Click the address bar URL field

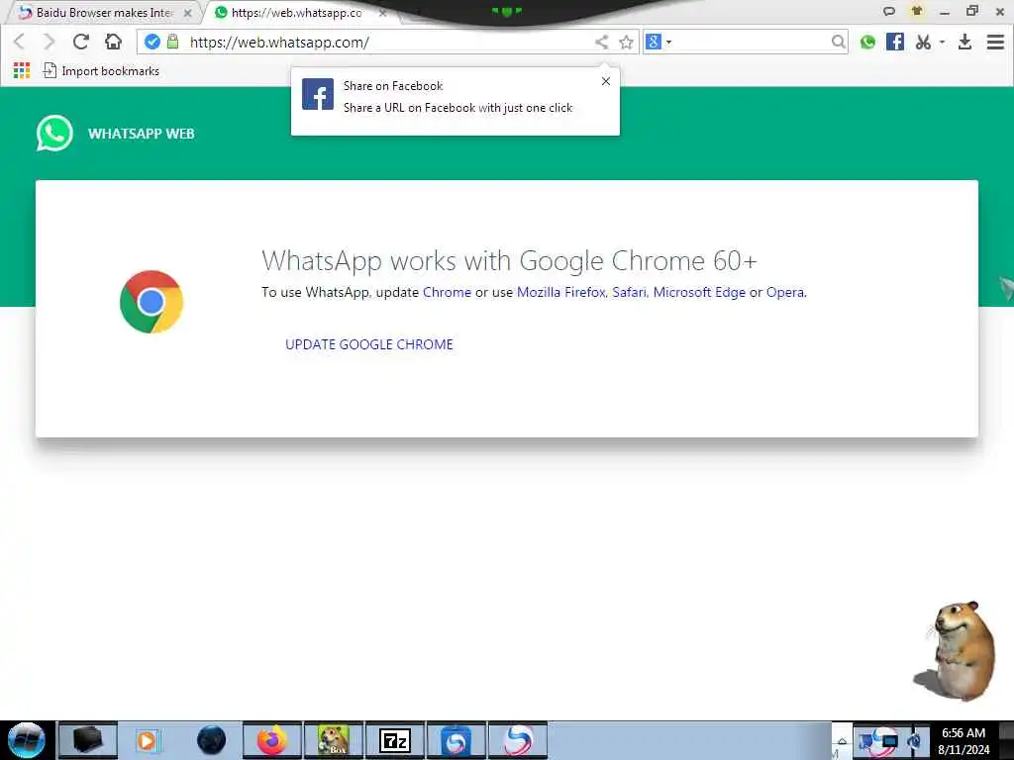click(x=388, y=42)
